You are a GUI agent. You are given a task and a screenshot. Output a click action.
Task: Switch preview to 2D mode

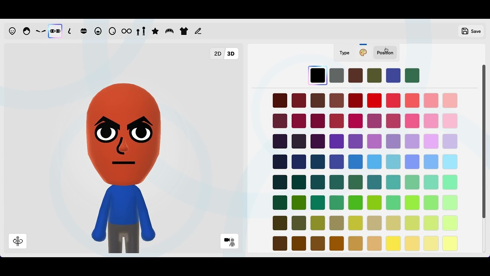(x=218, y=54)
